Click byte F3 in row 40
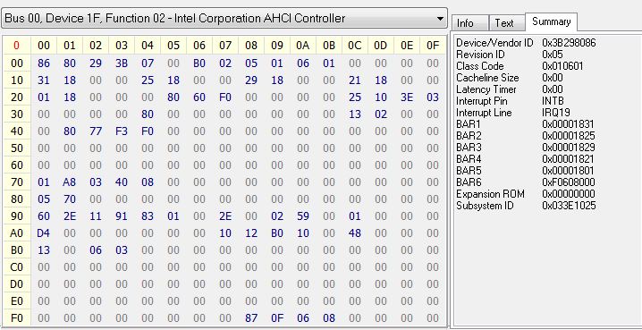The height and width of the screenshot is (330, 642). click(122, 131)
